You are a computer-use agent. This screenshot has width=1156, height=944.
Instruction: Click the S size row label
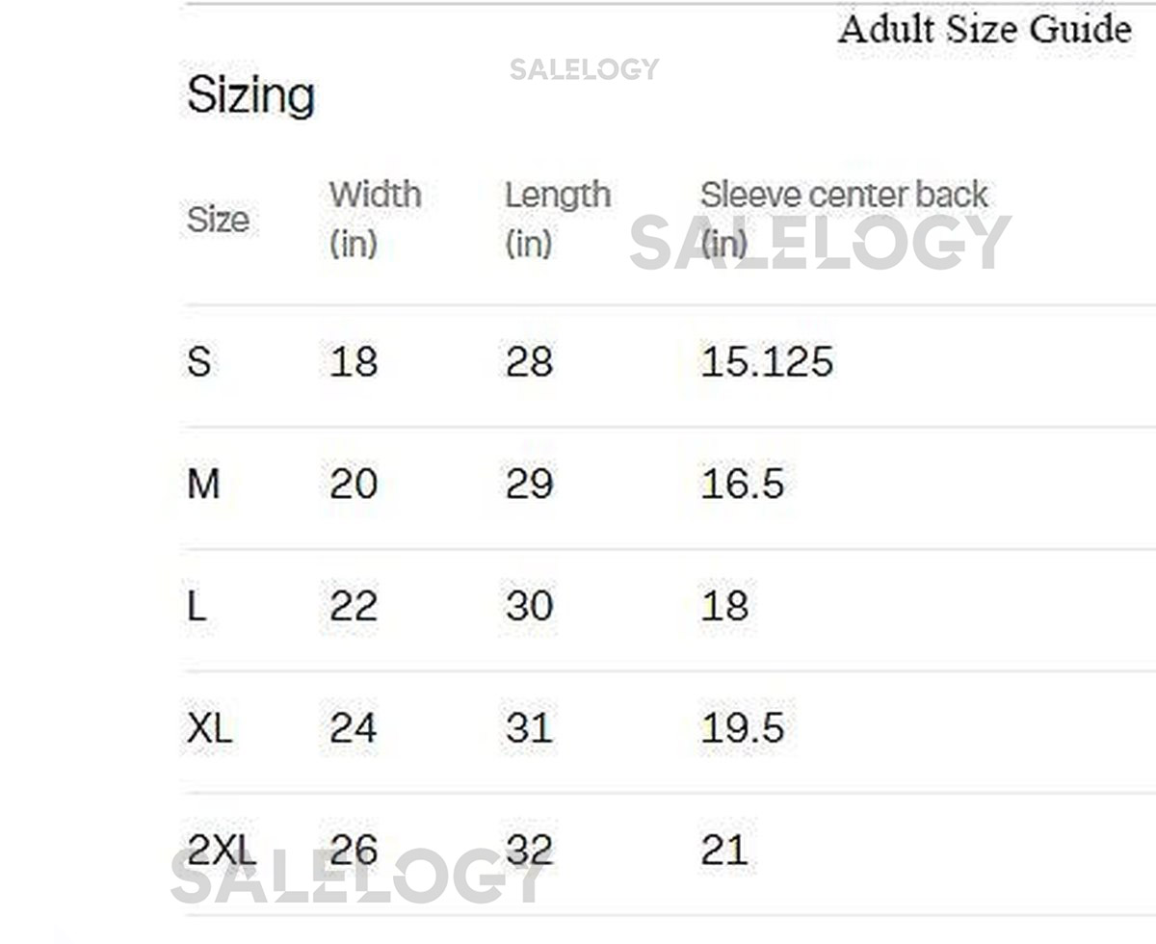[x=198, y=362]
